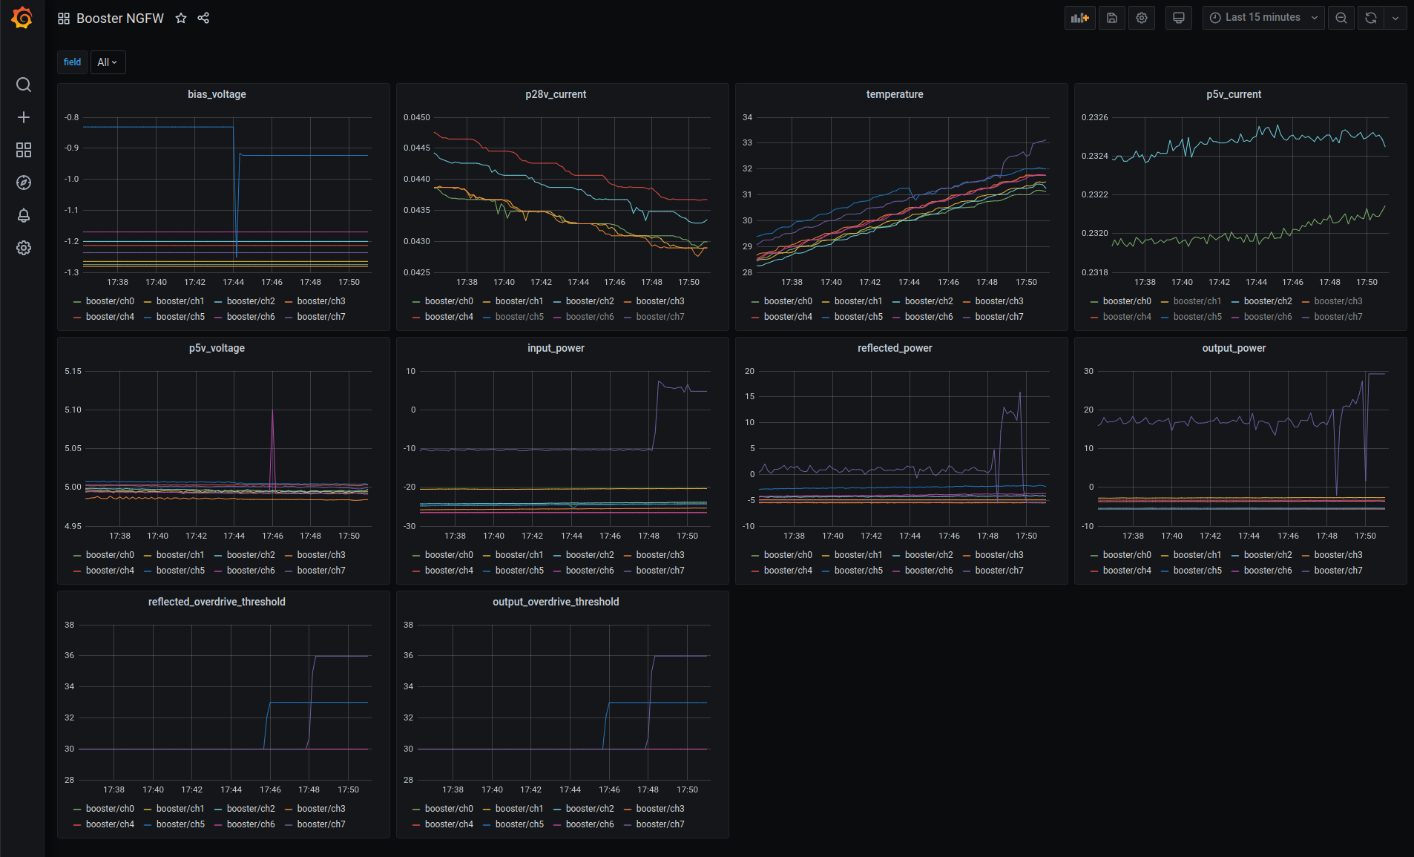Open the Configuration gear in sidebar
Image resolution: width=1414 pixels, height=857 pixels.
pyautogui.click(x=24, y=248)
